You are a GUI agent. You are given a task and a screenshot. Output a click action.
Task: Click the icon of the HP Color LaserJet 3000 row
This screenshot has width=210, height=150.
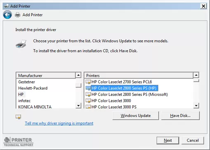tap(88, 101)
